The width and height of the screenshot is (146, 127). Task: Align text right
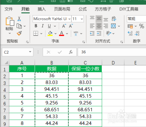click(x=106, y=26)
